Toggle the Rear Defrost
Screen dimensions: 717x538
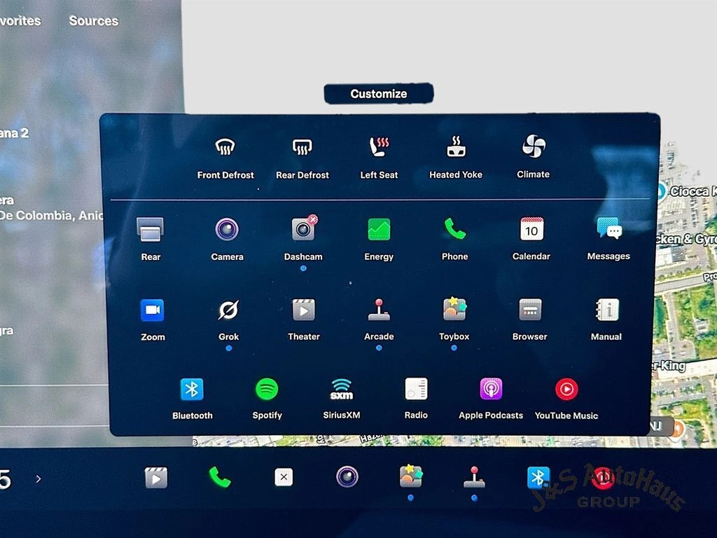[x=302, y=148]
